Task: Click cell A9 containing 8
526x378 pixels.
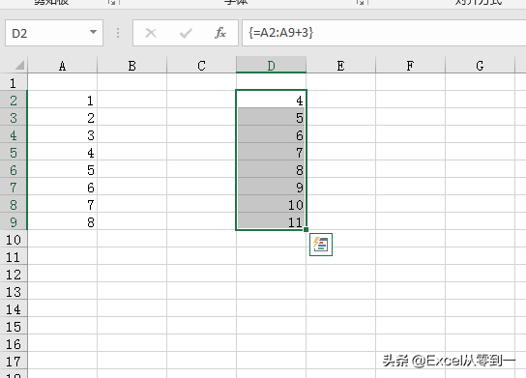Action: (63, 221)
